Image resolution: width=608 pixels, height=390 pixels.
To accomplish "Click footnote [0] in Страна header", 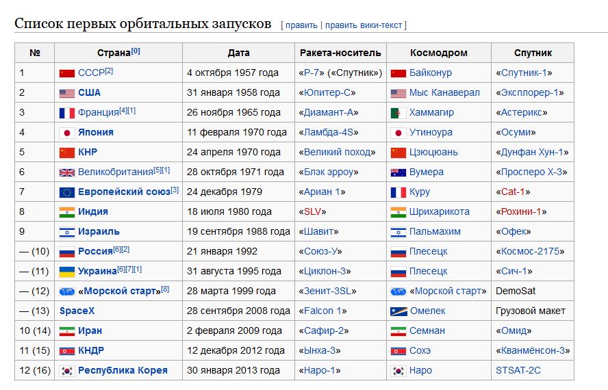I will 136,51.
